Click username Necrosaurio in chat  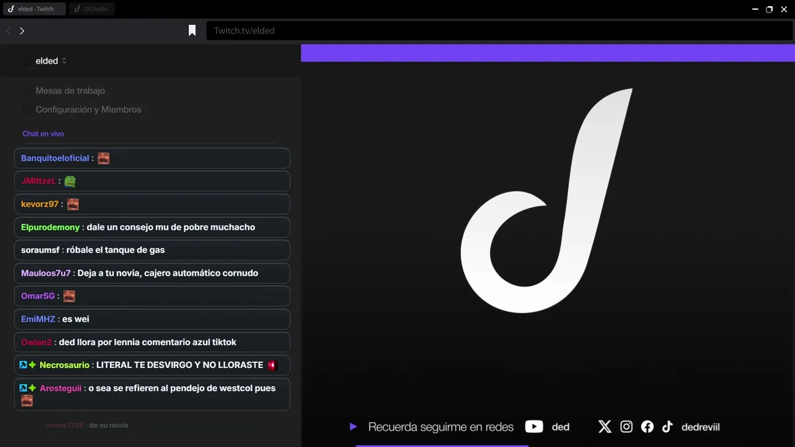pos(65,365)
